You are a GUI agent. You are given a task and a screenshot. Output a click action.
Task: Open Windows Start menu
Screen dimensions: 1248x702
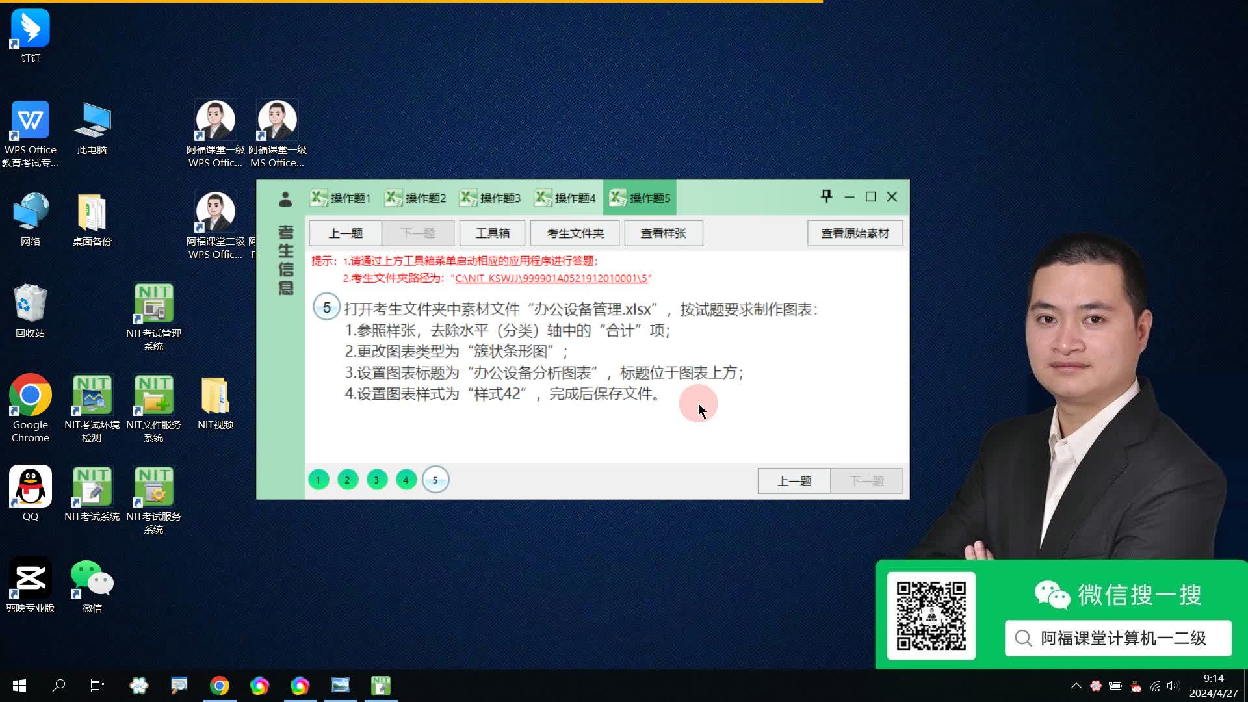click(x=19, y=686)
